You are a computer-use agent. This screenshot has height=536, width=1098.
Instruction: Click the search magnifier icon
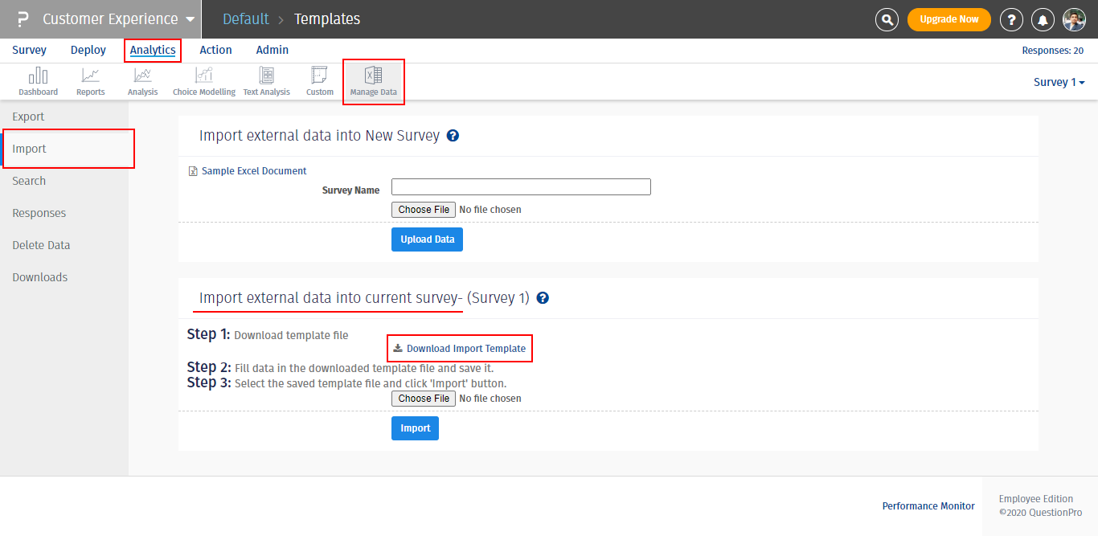point(887,19)
